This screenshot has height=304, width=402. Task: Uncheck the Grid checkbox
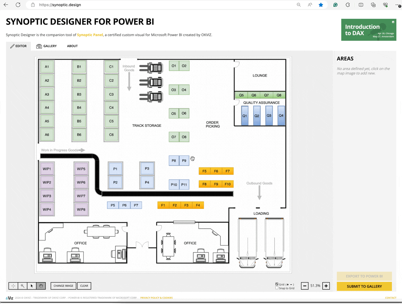(277, 284)
